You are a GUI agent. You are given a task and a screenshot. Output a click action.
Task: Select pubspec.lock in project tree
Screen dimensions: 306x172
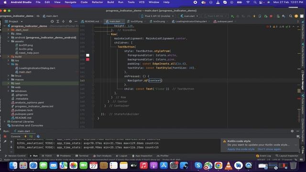click(23, 110)
